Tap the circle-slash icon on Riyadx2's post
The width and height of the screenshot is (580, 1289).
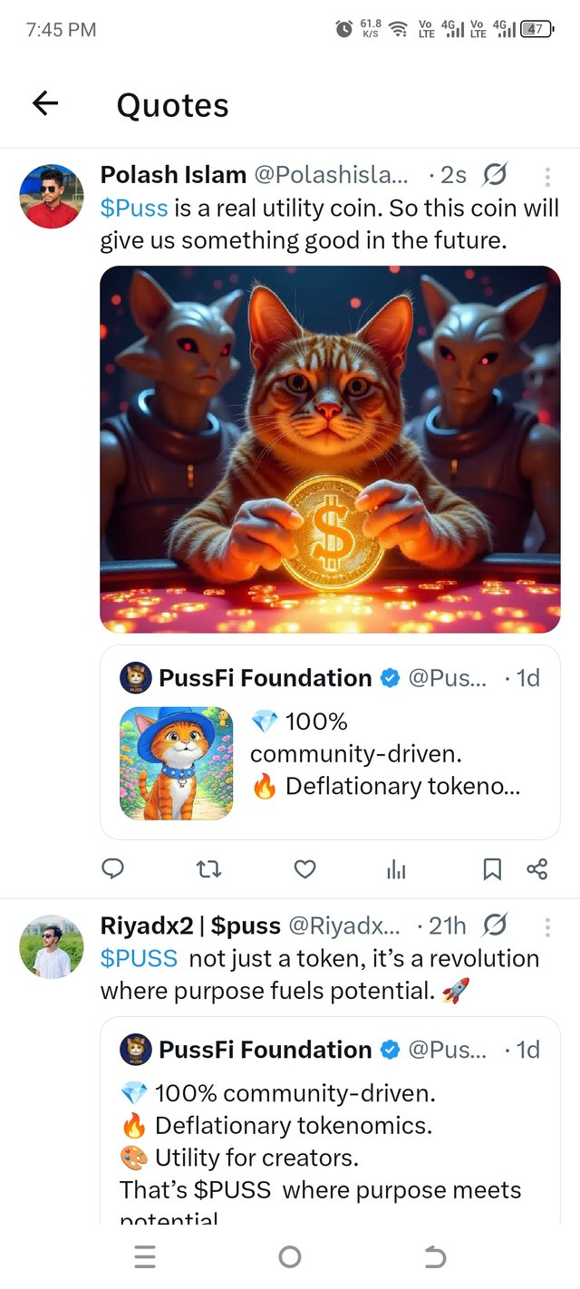[496, 925]
